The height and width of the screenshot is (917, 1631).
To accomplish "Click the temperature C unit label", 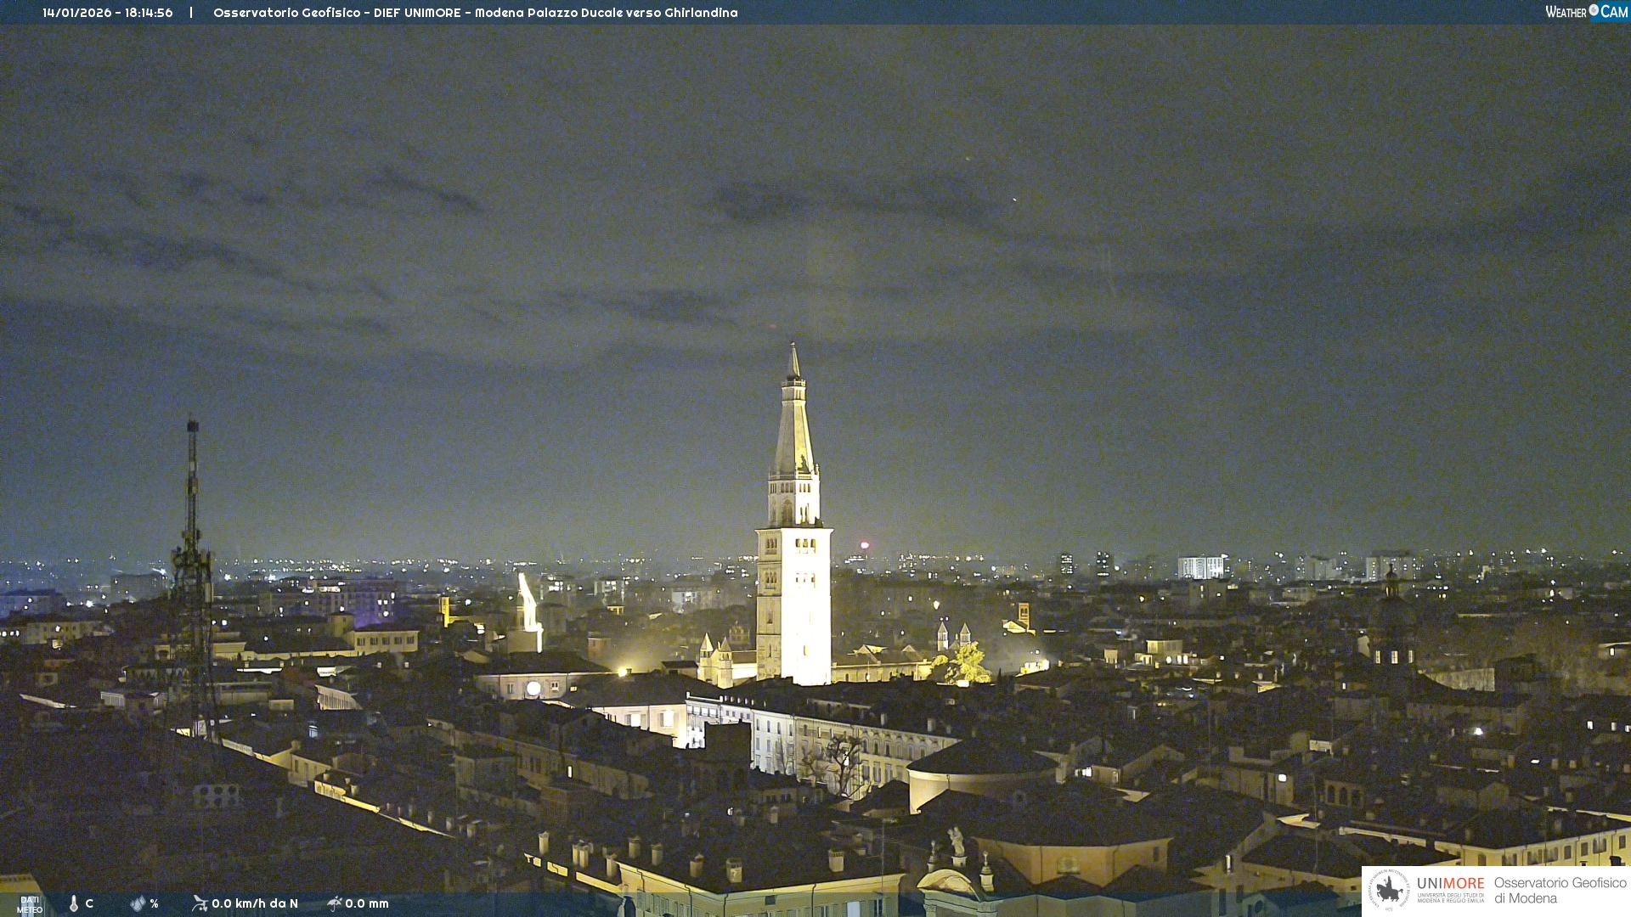I will pos(89,903).
